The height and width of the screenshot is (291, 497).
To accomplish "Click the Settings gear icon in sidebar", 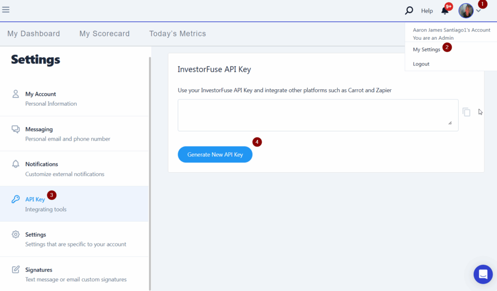I will tap(16, 234).
